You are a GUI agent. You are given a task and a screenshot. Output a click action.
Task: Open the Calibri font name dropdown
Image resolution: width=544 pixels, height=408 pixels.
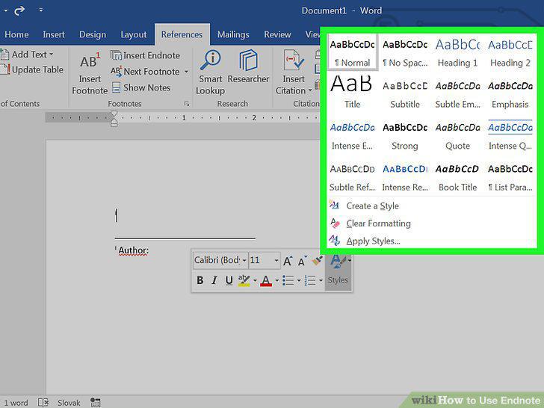pos(244,260)
